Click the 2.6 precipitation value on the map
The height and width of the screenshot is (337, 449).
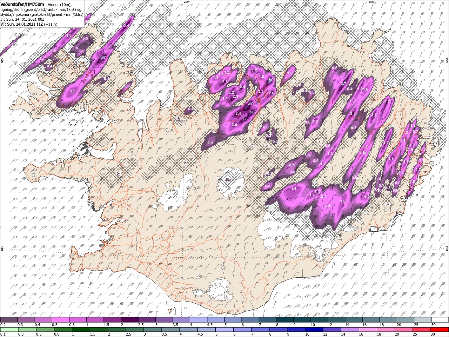(x=271, y=93)
